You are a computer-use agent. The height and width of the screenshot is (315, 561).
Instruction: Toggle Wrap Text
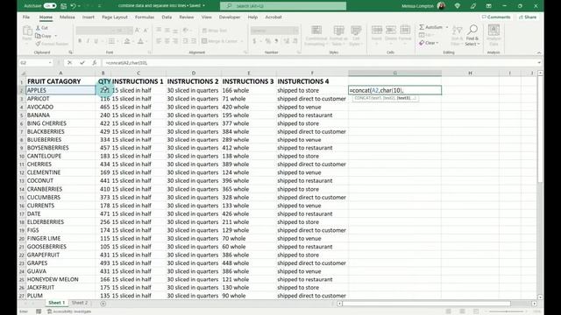214,31
